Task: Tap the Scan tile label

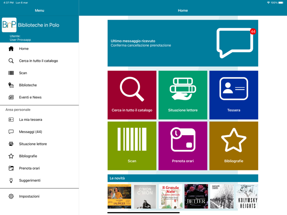Action: pos(132,161)
